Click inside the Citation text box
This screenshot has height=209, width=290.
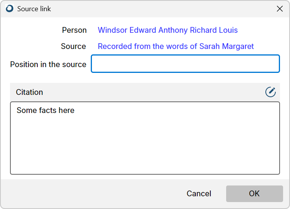[145, 138]
